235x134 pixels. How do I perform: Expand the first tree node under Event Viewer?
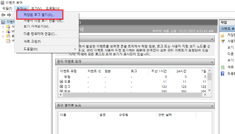coord(3,27)
